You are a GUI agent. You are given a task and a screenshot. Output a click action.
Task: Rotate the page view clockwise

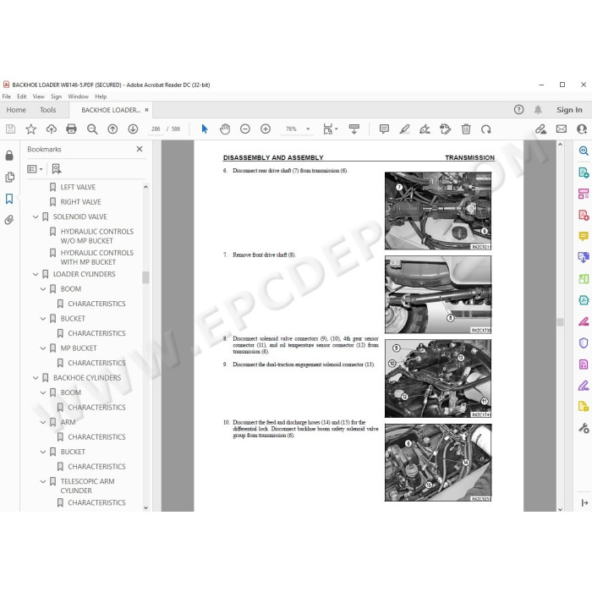tap(486, 129)
